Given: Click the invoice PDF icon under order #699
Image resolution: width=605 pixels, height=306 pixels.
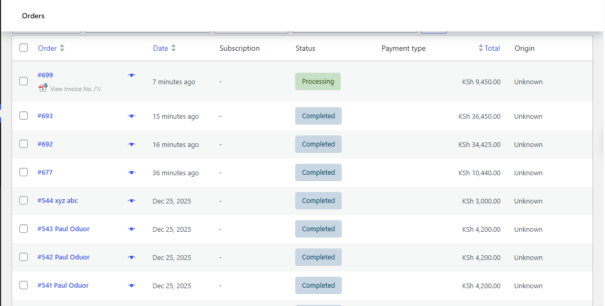Looking at the screenshot, I should click(43, 88).
